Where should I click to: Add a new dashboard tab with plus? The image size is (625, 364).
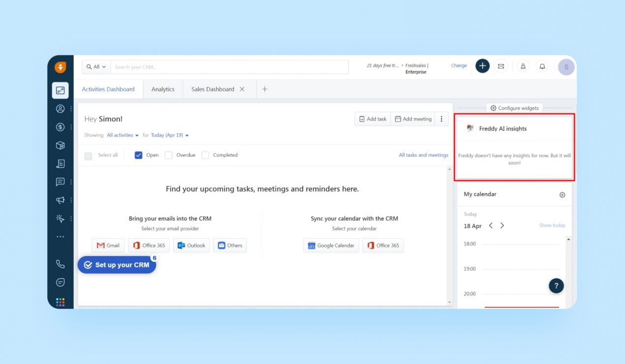click(x=265, y=89)
